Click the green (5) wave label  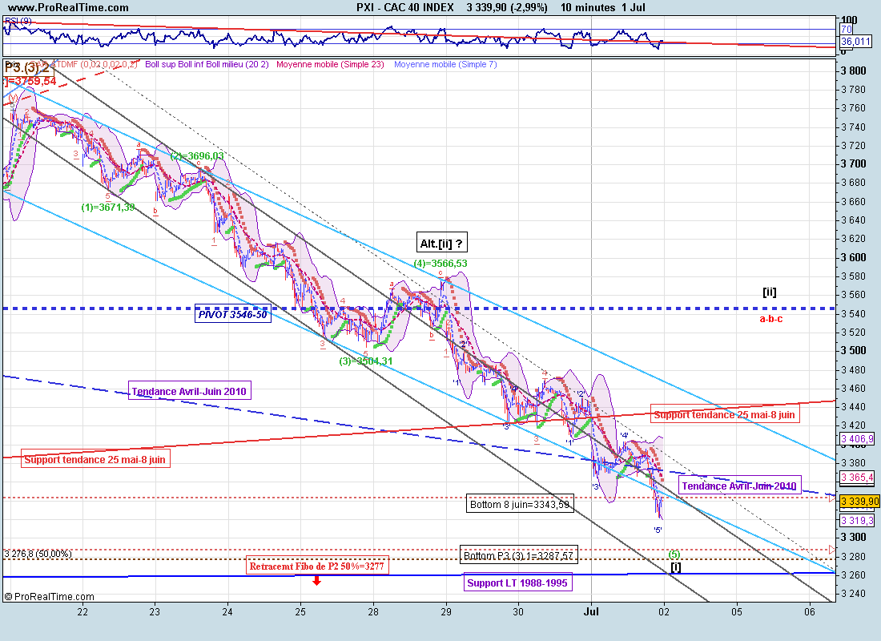pos(674,554)
